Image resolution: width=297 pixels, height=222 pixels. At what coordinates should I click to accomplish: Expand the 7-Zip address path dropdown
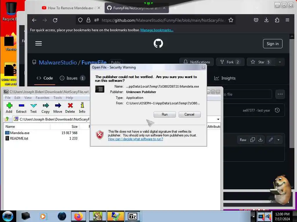click(218, 119)
